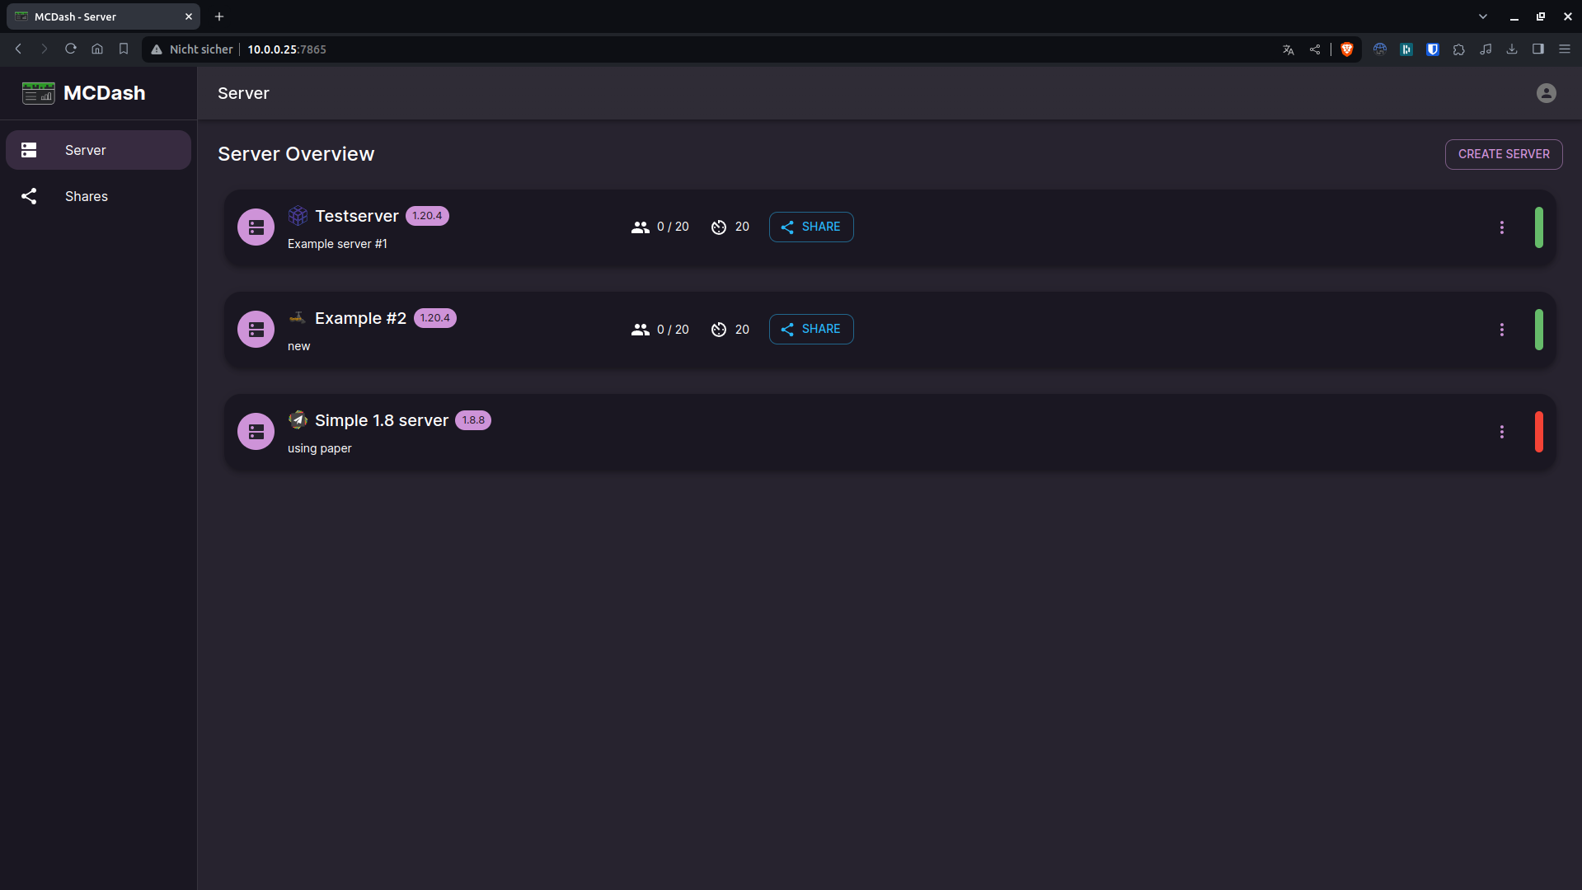Open Brave Shields in the browser toolbar
1582x890 pixels.
1348,49
